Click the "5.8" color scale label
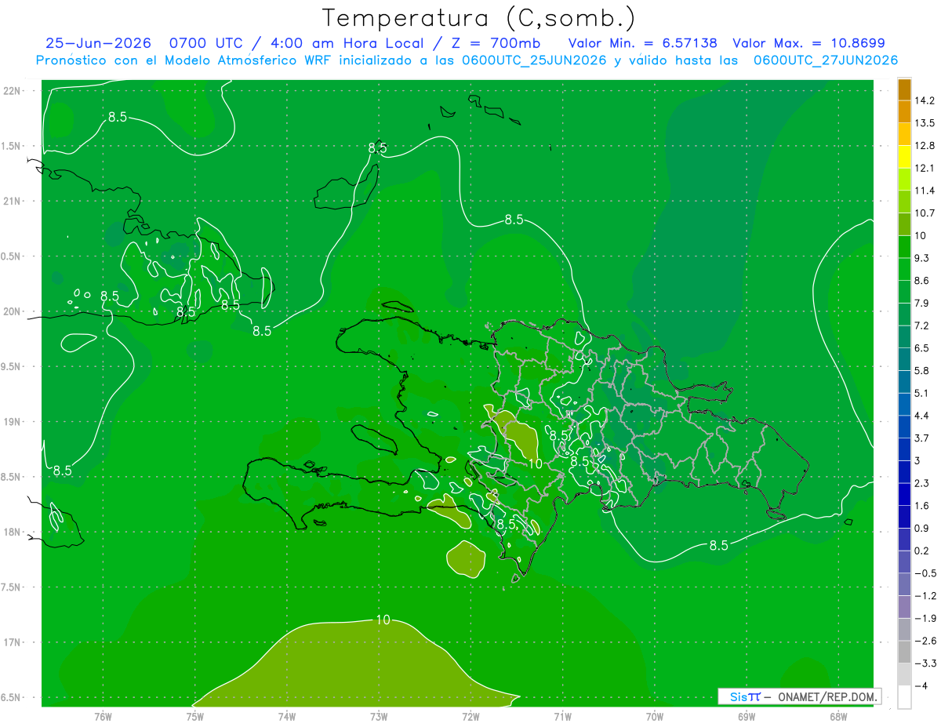 click(921, 370)
